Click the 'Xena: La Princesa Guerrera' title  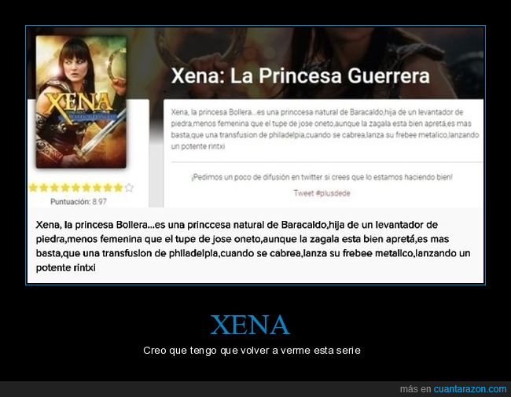[x=300, y=75]
